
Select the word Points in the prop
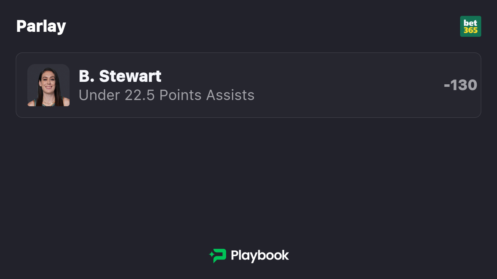tap(181, 95)
